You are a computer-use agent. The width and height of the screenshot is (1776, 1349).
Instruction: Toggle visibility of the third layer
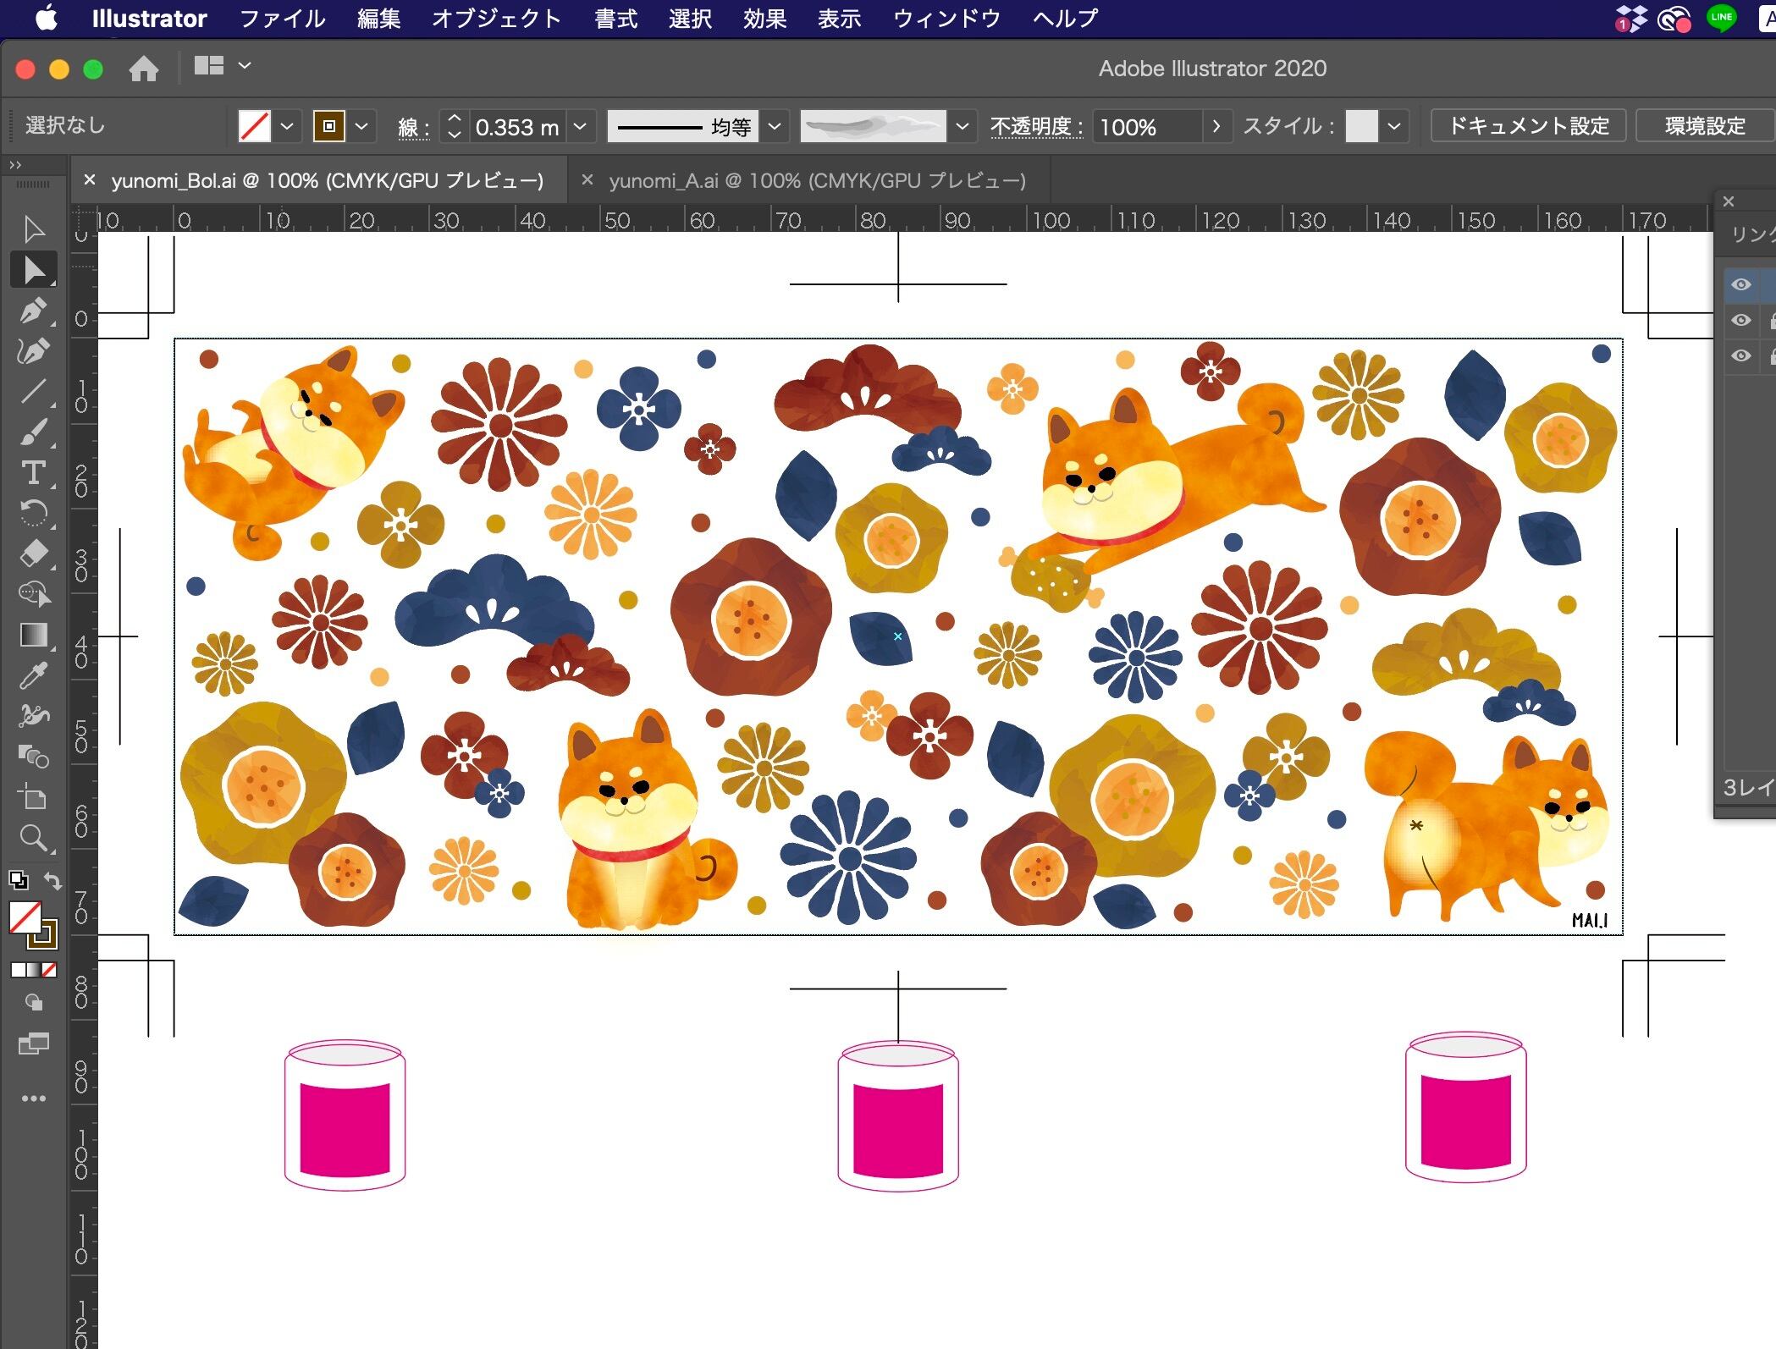tap(1740, 355)
